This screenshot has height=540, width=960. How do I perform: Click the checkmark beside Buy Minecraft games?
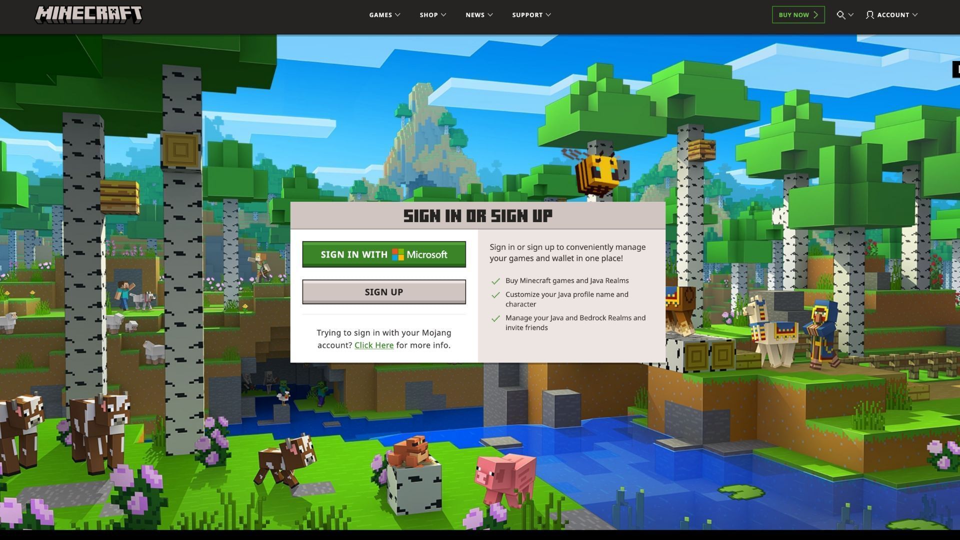[495, 281]
